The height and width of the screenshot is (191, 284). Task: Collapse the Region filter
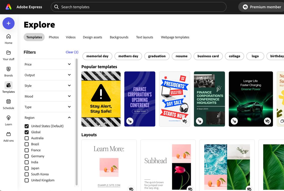point(48,118)
